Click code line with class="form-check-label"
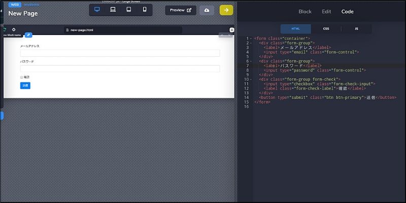This screenshot has width=406, height=203. pyautogui.click(x=315, y=88)
